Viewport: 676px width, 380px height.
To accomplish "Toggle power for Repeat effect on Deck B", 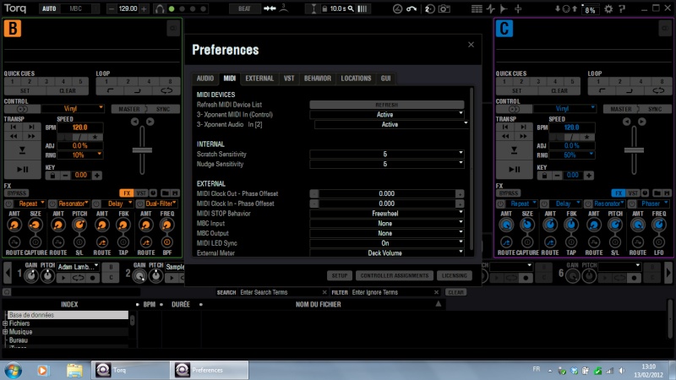I will [x=9, y=204].
